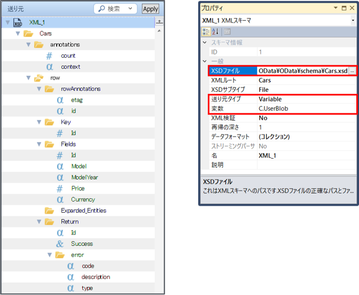Open the property pages icon

[x=227, y=32]
